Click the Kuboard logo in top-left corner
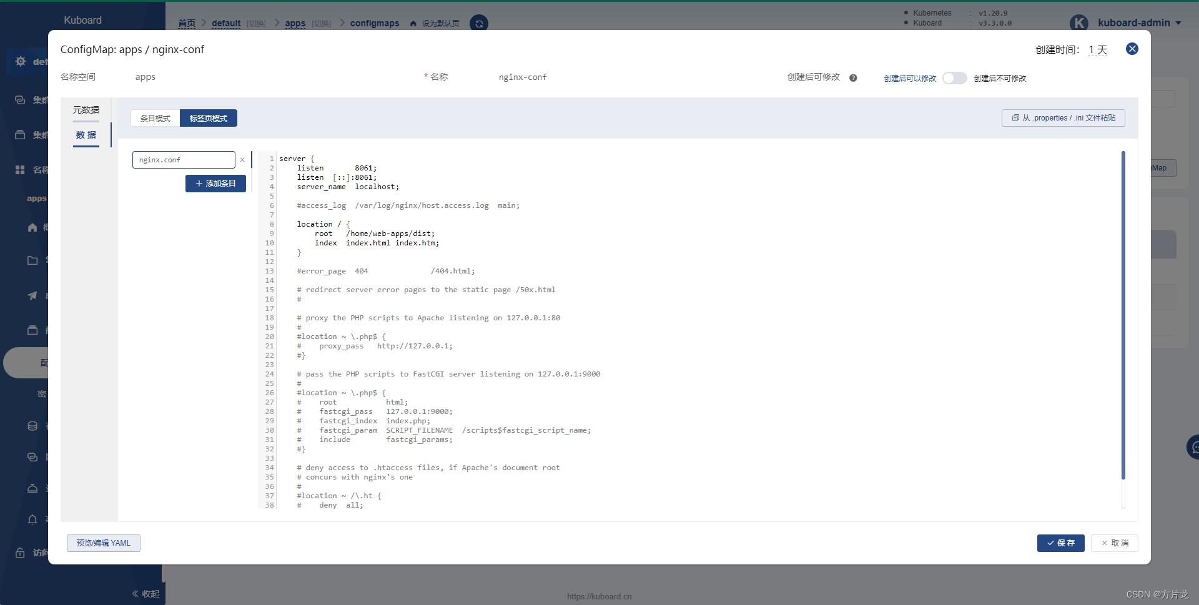This screenshot has width=1199, height=605. pos(82,20)
